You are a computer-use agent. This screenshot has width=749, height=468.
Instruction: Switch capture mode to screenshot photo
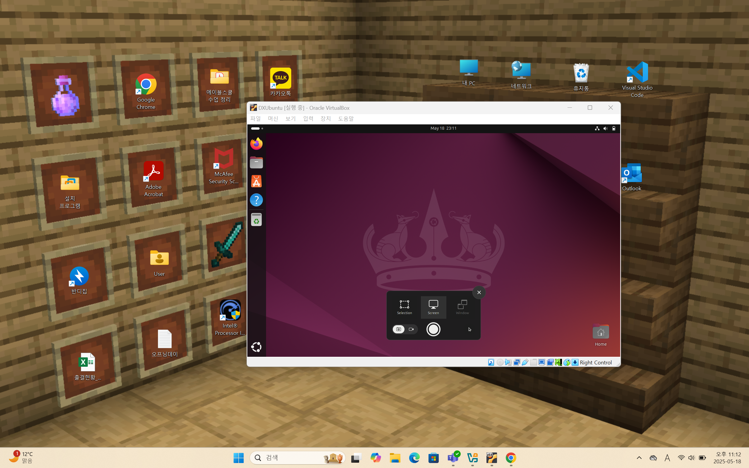coord(399,329)
